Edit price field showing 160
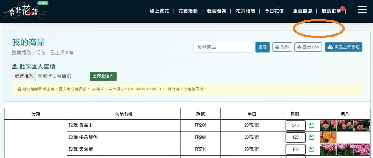 coord(295,149)
